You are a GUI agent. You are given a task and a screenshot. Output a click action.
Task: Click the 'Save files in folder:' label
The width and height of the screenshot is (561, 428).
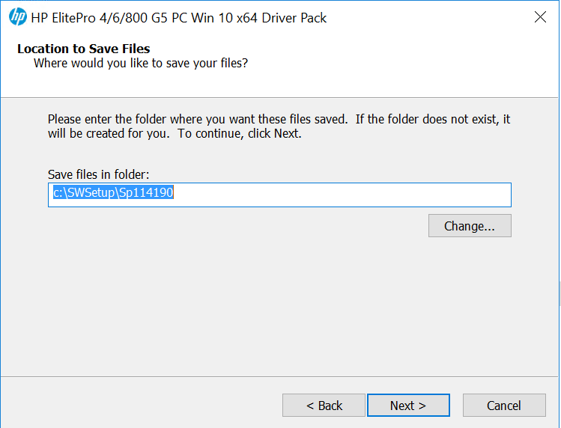click(x=98, y=174)
